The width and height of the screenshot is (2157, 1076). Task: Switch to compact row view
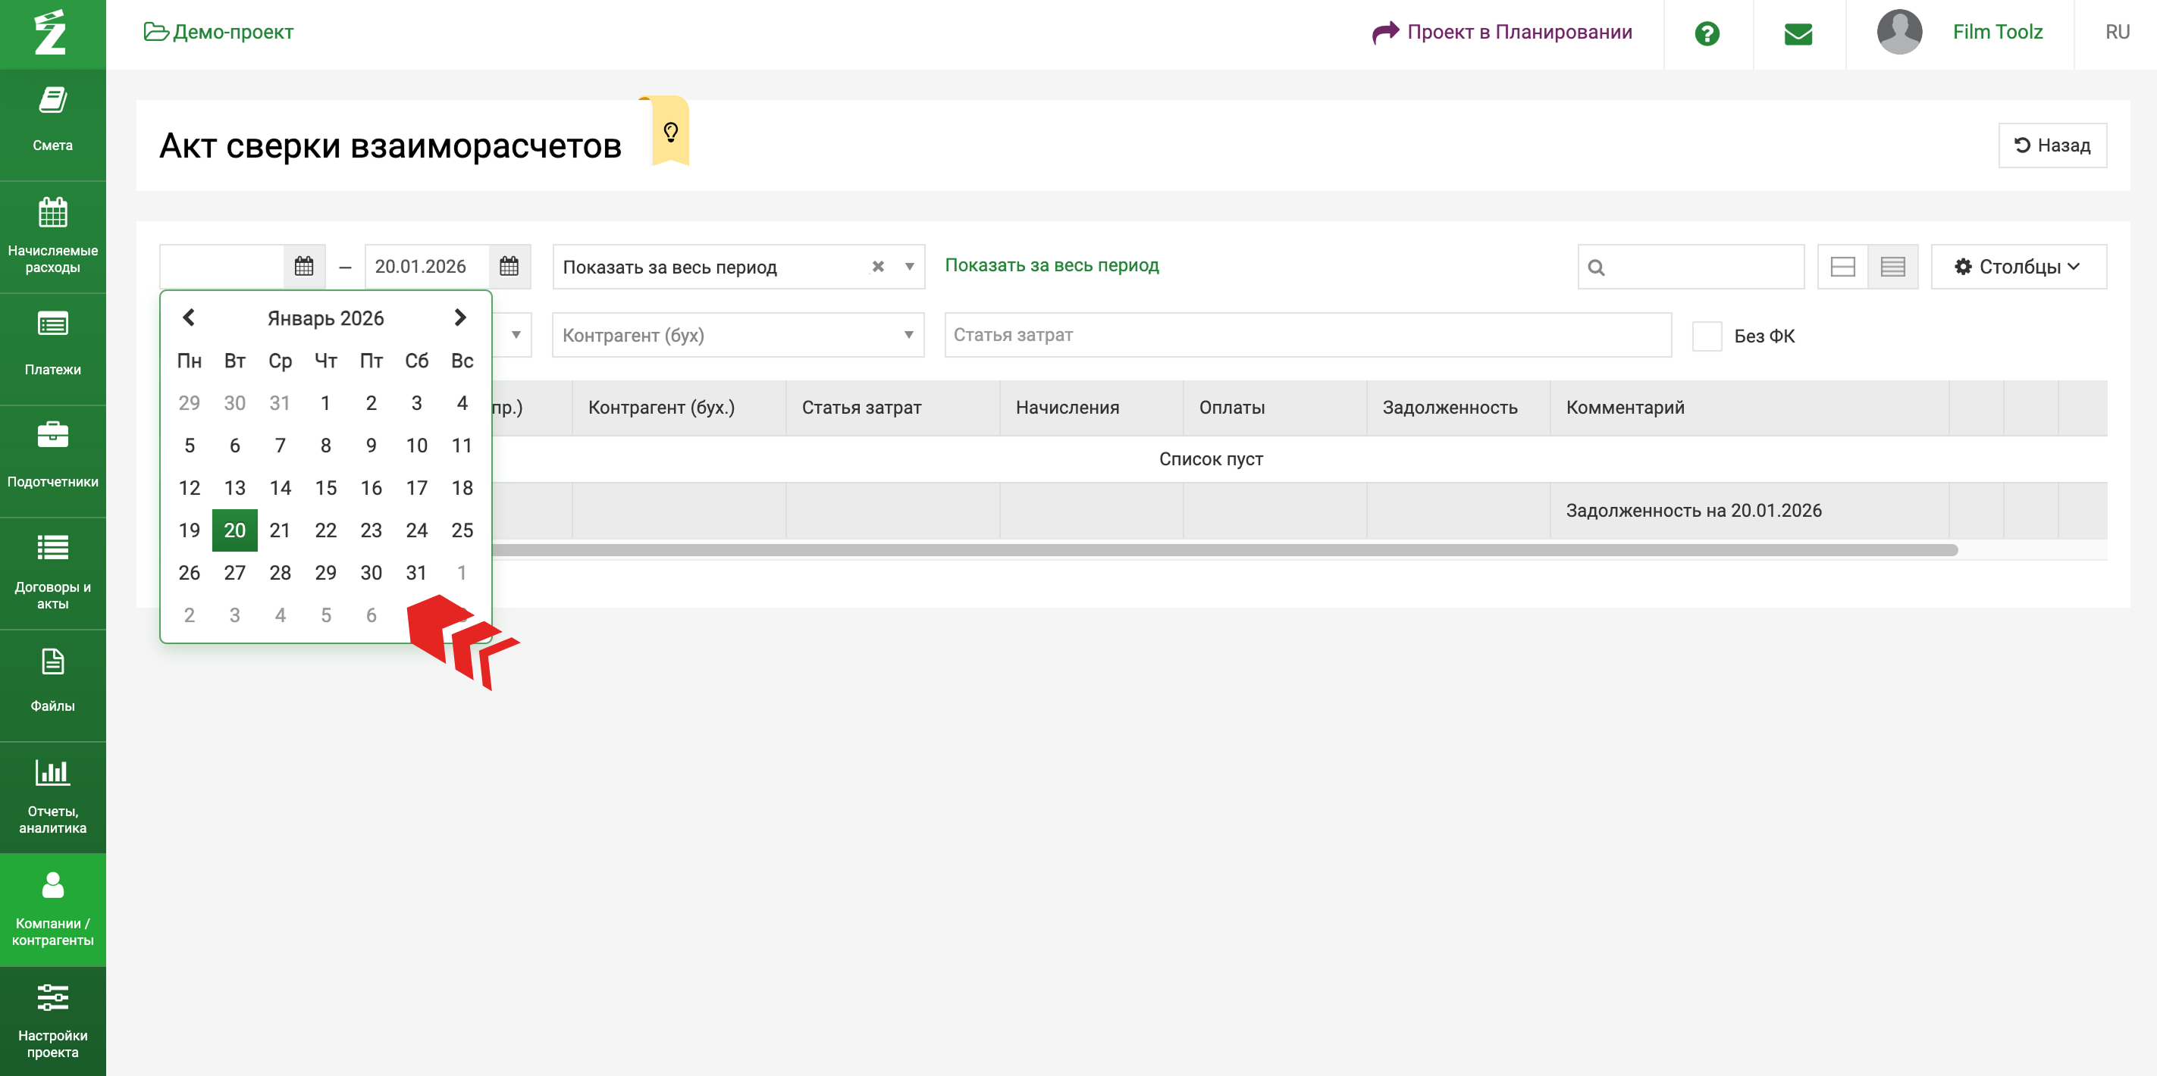pyautogui.click(x=1892, y=267)
